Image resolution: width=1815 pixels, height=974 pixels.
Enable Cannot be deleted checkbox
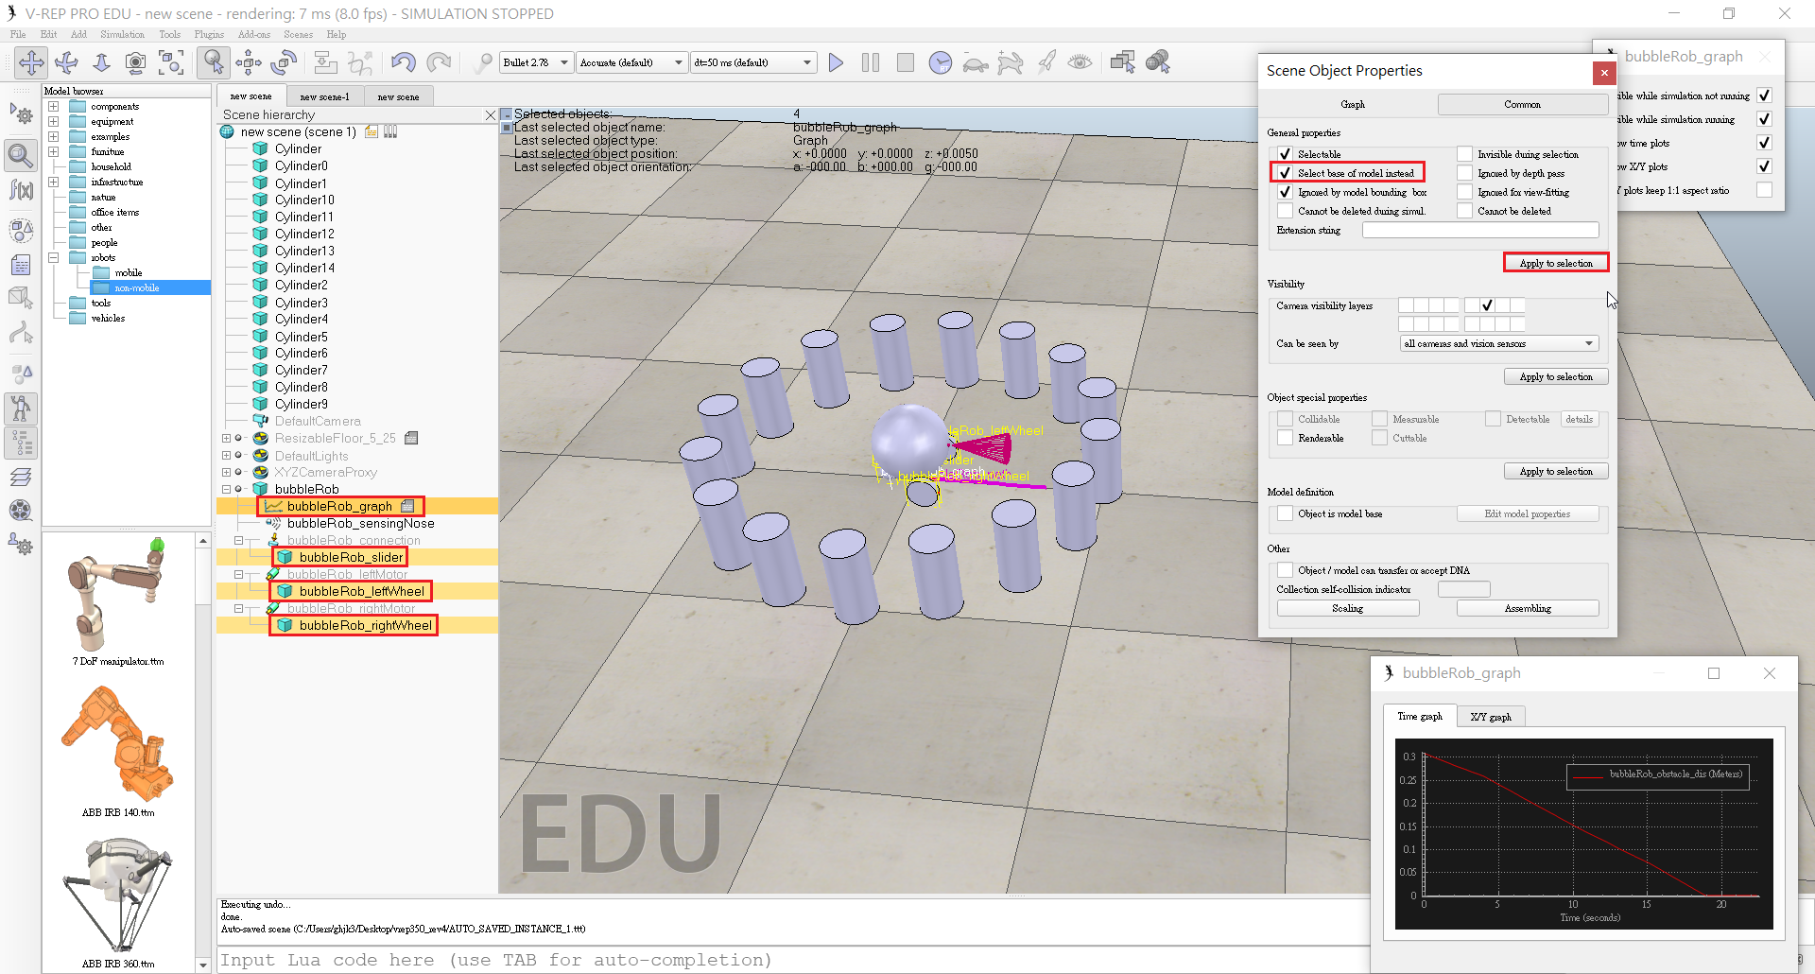(x=1464, y=211)
